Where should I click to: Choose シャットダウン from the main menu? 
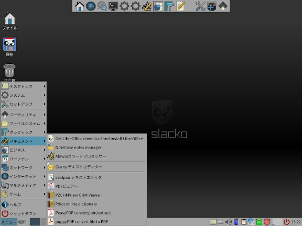coord(24,213)
